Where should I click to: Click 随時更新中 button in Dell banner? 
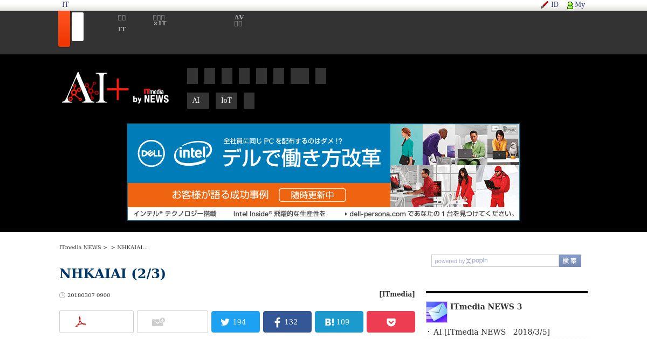pyautogui.click(x=312, y=195)
